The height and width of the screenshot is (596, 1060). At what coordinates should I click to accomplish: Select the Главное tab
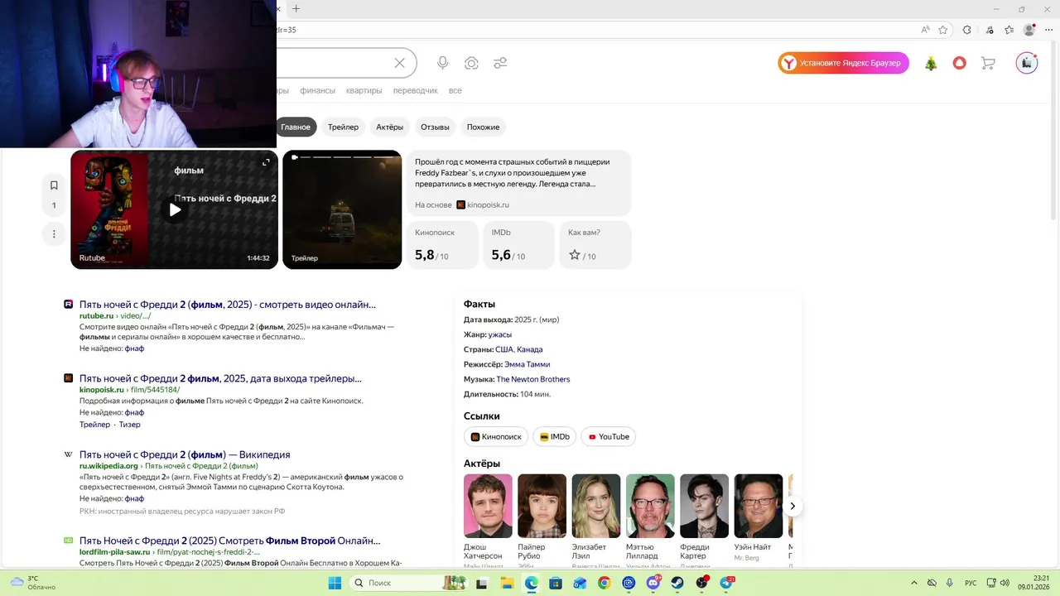tap(296, 127)
